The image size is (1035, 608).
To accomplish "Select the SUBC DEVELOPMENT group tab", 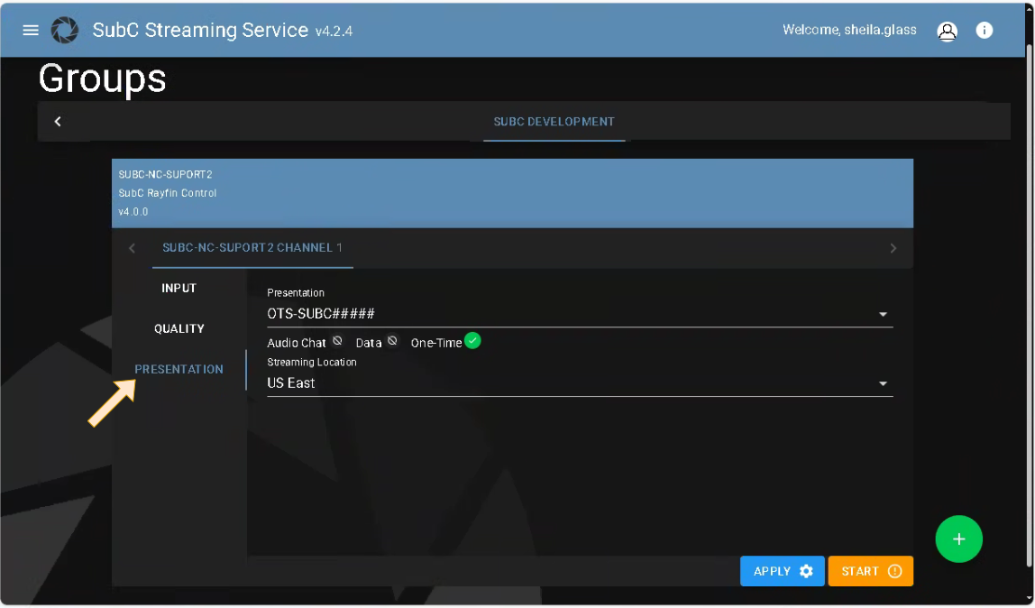I will pyautogui.click(x=554, y=122).
